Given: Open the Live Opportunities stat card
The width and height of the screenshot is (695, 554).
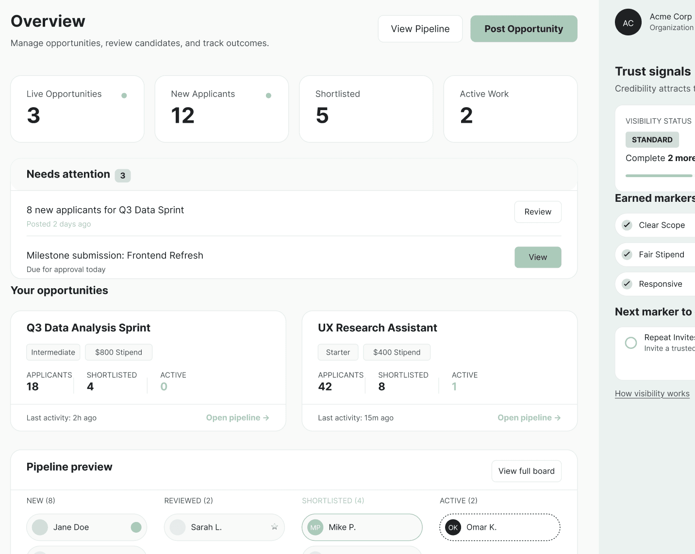Looking at the screenshot, I should 78,109.
